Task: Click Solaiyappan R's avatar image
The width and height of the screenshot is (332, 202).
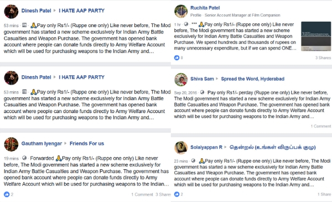Action: coord(181,148)
